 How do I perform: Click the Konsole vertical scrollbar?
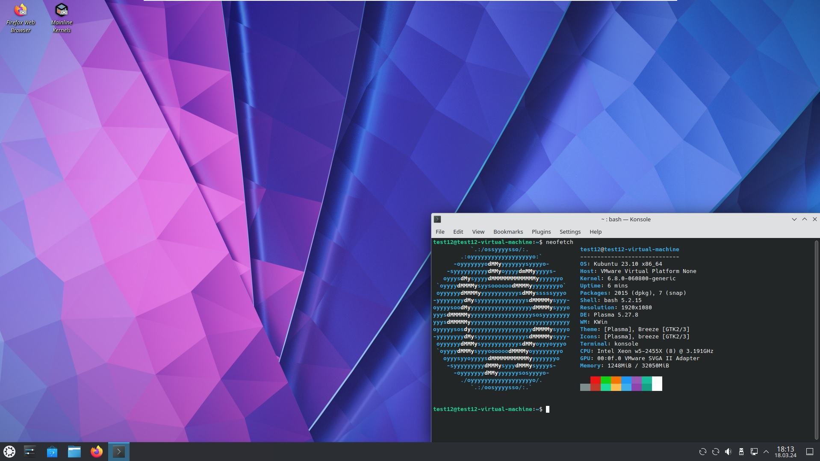[x=816, y=340]
